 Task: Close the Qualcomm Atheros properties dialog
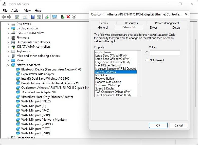pyautogui.click(x=186, y=14)
